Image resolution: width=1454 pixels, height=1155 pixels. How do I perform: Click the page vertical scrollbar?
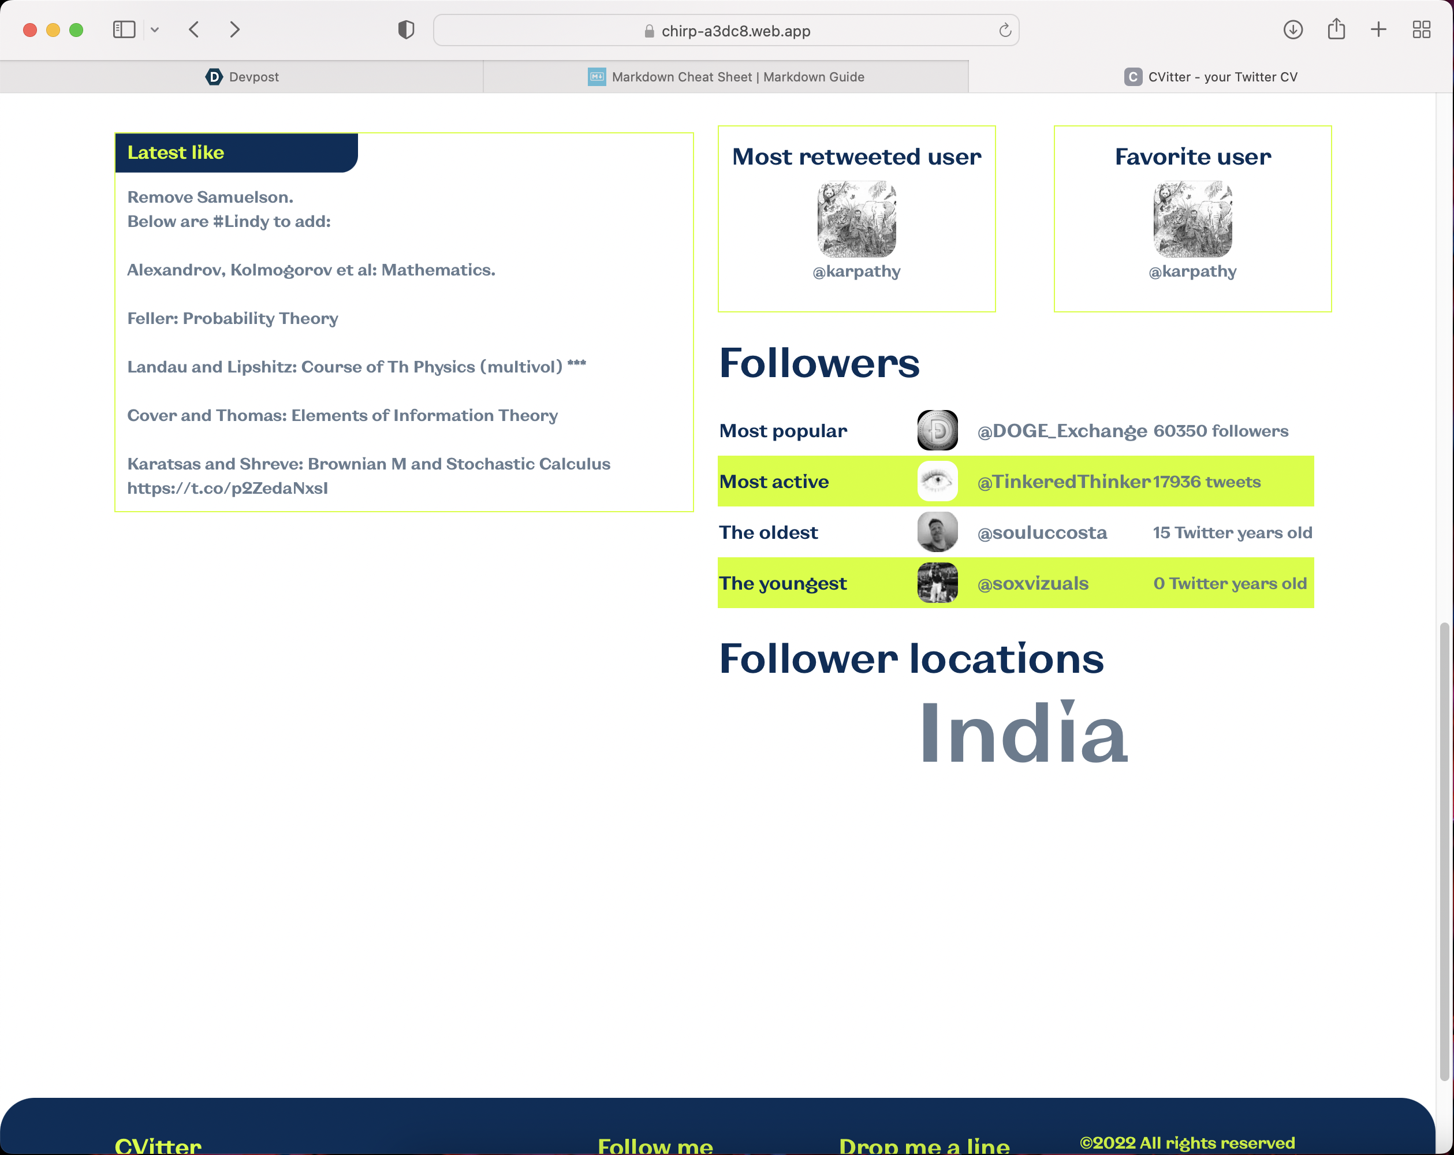coord(1444,850)
